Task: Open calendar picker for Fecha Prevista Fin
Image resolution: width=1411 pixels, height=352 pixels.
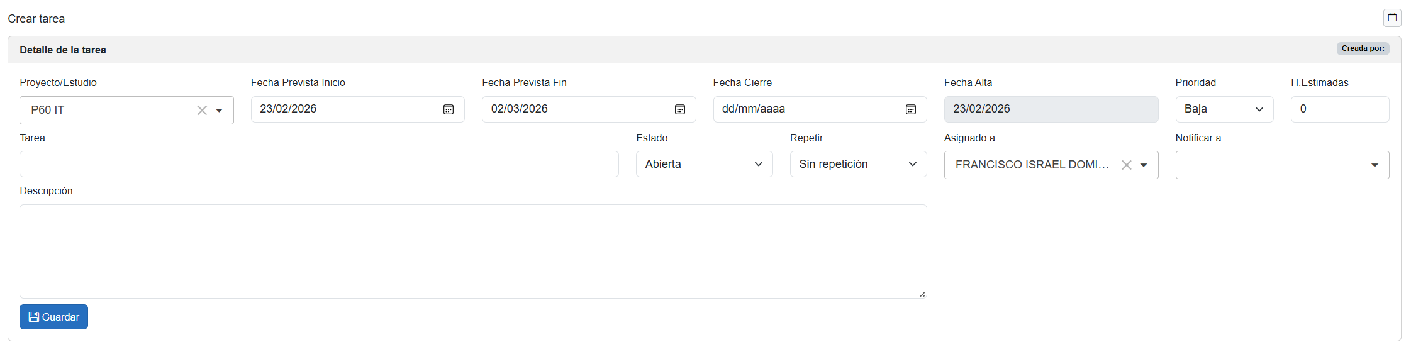Action: 679,109
